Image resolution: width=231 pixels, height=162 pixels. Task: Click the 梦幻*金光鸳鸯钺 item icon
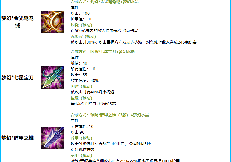point(52,22)
